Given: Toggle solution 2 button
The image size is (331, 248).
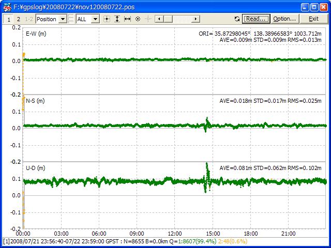Looking at the screenshot, I should [x=19, y=19].
